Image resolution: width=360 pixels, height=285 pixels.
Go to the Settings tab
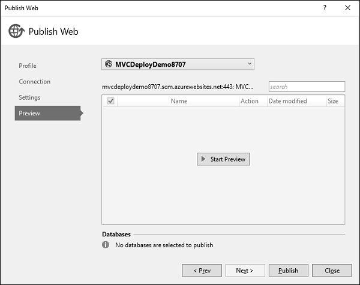(x=29, y=97)
